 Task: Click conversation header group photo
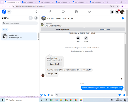tap(44, 18)
